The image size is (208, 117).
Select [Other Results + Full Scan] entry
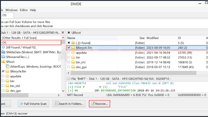[x=19, y=38]
